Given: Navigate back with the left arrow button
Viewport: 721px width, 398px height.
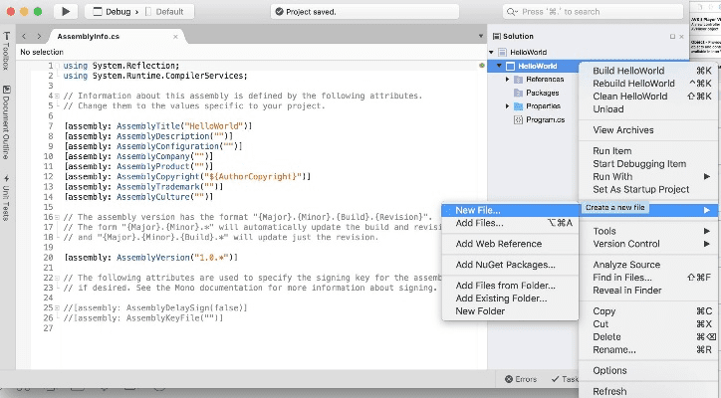Looking at the screenshot, I should coord(25,36).
